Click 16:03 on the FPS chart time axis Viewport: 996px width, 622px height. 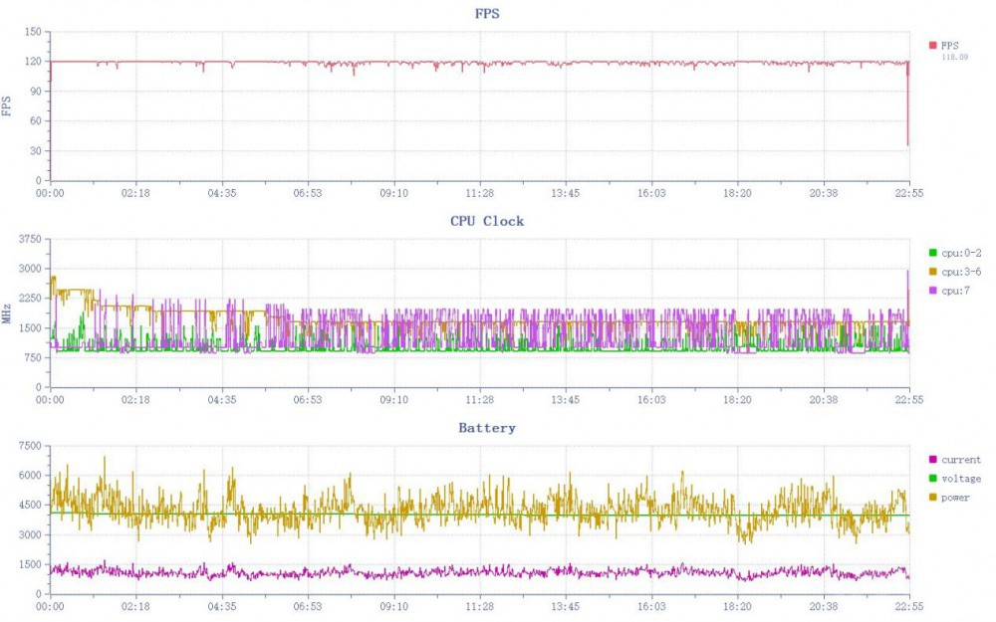pyautogui.click(x=651, y=193)
